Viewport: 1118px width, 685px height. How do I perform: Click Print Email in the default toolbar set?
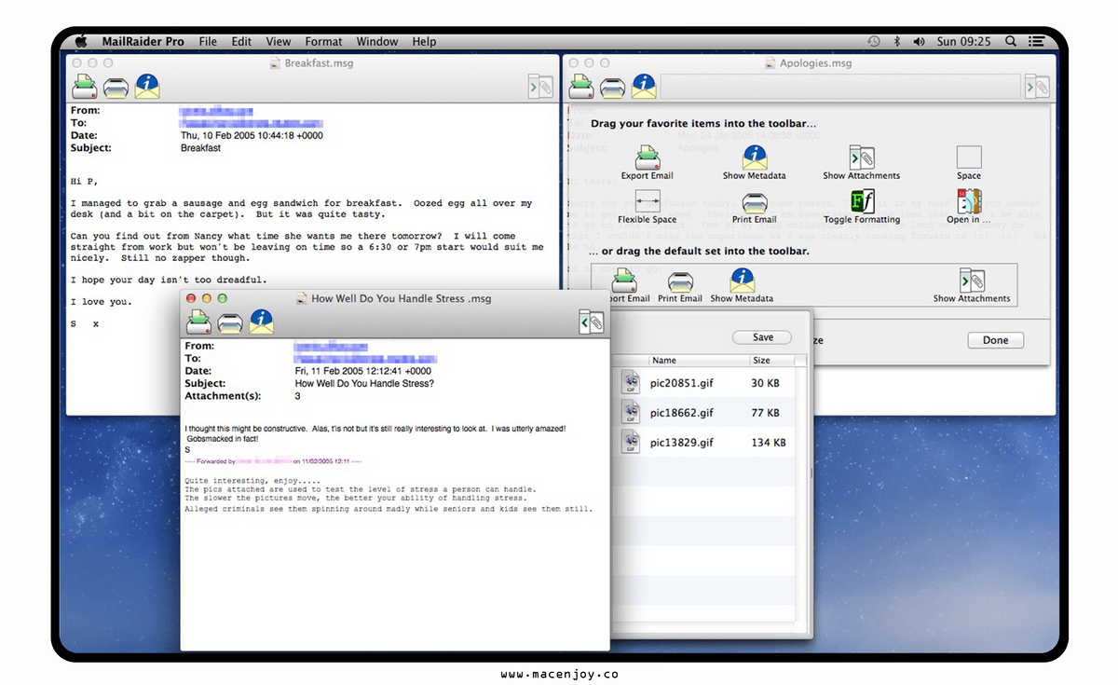[x=680, y=285]
